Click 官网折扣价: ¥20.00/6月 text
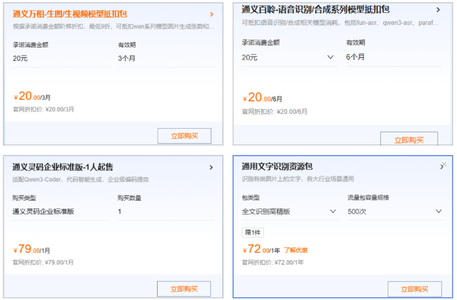The height and width of the screenshot is (300, 457). 275,112
